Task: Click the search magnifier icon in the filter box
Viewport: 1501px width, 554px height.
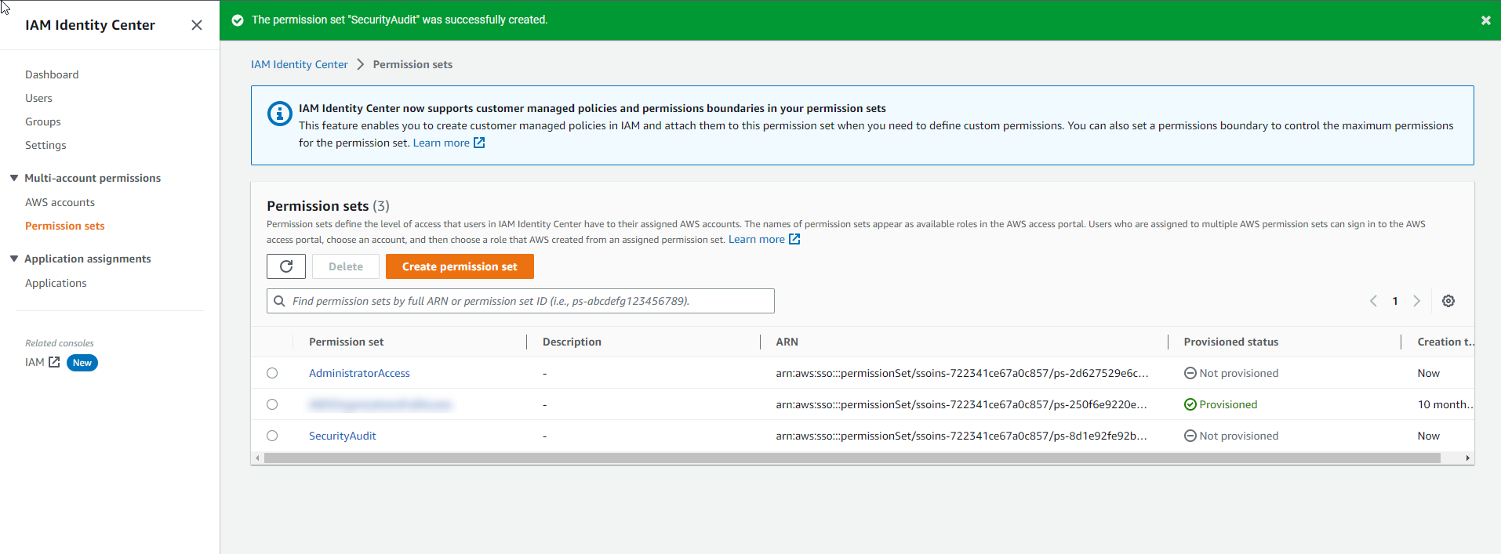Action: pyautogui.click(x=279, y=301)
